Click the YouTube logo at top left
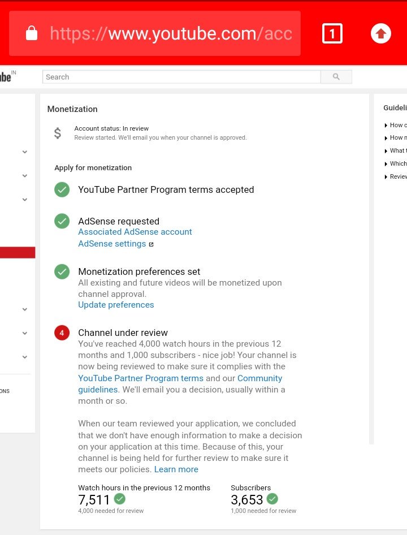 pyautogui.click(x=7, y=77)
